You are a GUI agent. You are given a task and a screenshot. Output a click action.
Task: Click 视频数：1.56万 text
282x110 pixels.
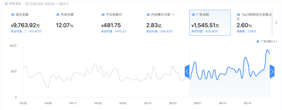246,31
